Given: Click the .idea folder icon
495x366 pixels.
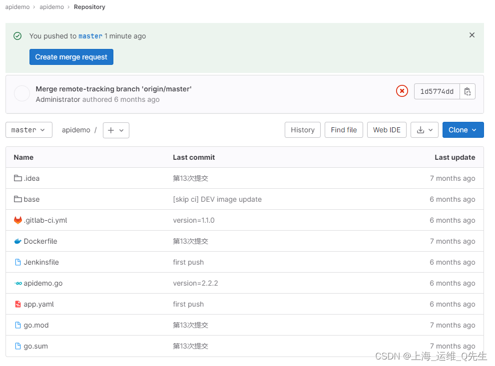Looking at the screenshot, I should [x=18, y=178].
